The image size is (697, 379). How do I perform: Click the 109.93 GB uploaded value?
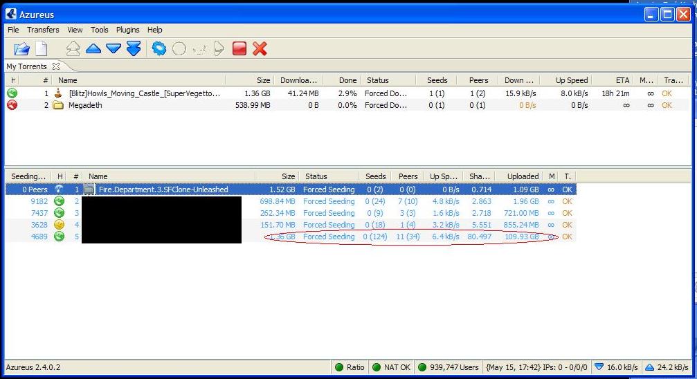pos(521,237)
